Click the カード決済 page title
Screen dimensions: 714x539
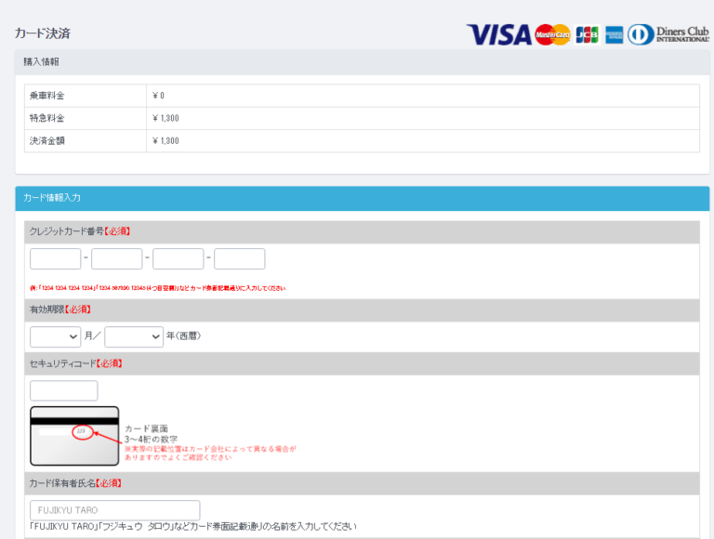pyautogui.click(x=42, y=33)
